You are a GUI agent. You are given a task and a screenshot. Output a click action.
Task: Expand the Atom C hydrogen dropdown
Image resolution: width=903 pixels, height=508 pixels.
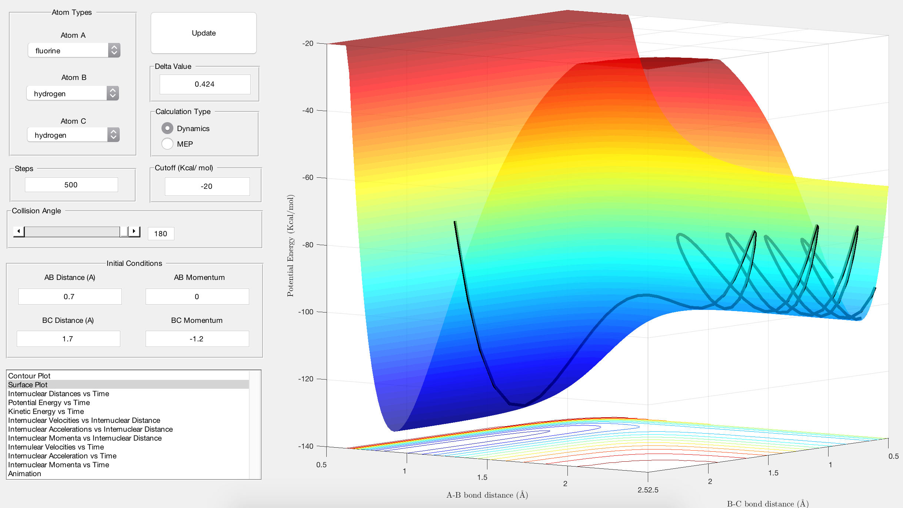pyautogui.click(x=73, y=135)
